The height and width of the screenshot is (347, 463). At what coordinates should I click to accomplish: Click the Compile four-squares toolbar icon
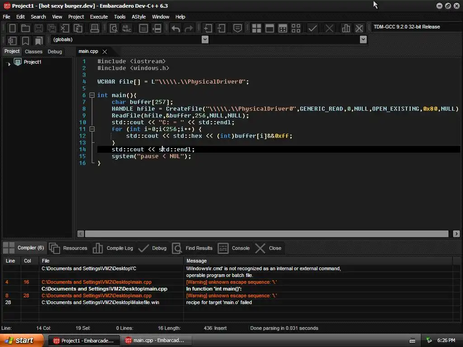257,28
